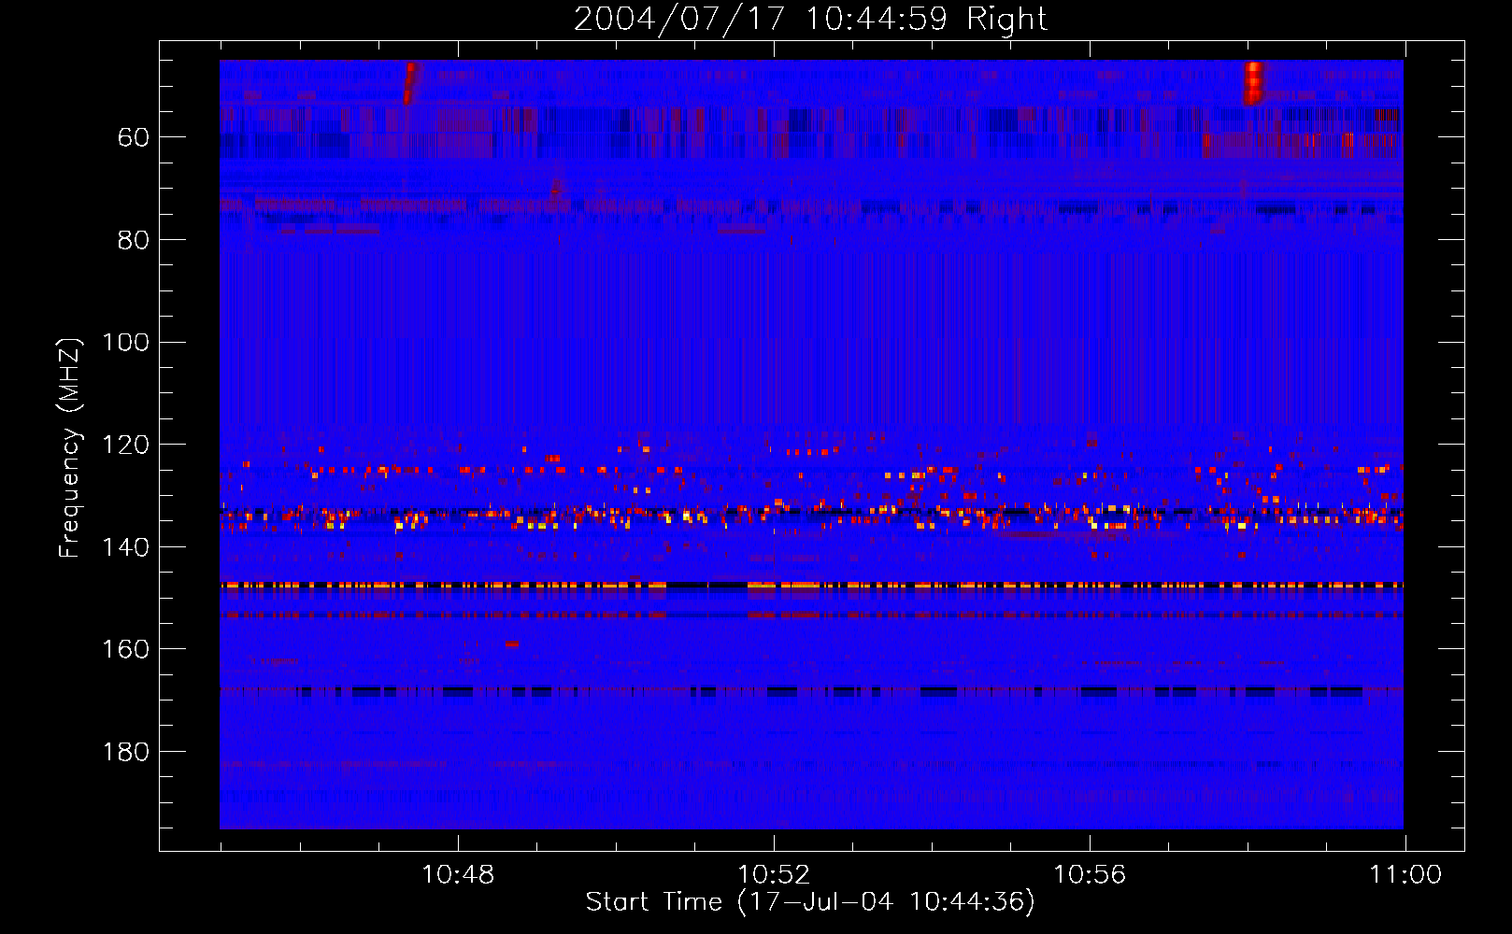Click the 140 frequency tick label
This screenshot has width=1512, height=934.
coord(125,547)
